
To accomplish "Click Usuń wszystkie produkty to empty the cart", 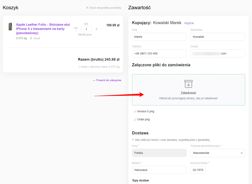I will click(x=105, y=8).
